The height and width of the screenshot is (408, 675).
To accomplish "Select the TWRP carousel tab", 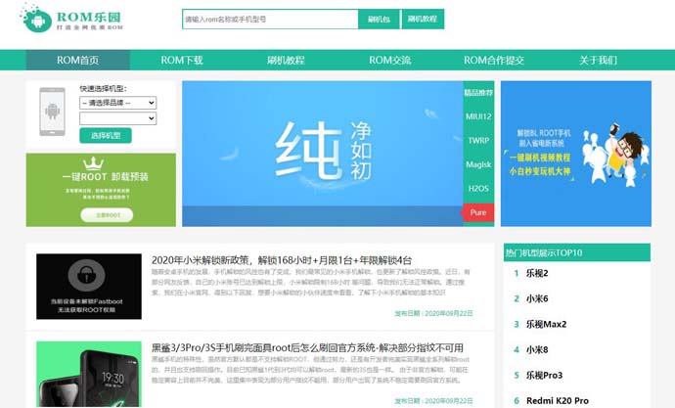I will coord(478,140).
